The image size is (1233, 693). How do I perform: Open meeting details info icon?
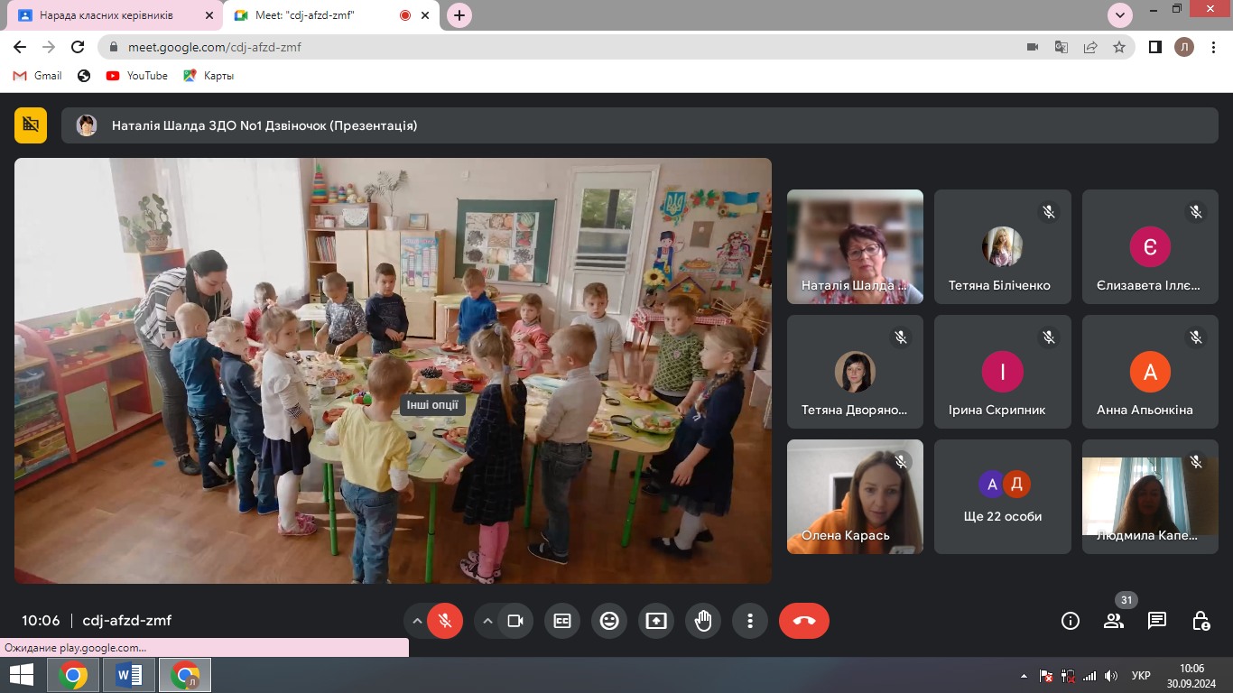[1071, 621]
